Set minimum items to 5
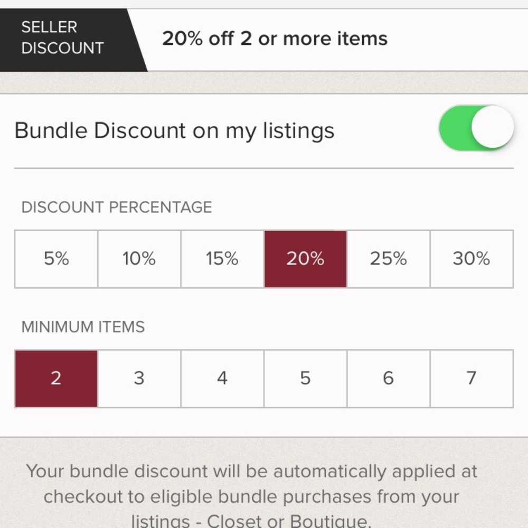Viewport: 528px width, 528px height. click(x=305, y=378)
